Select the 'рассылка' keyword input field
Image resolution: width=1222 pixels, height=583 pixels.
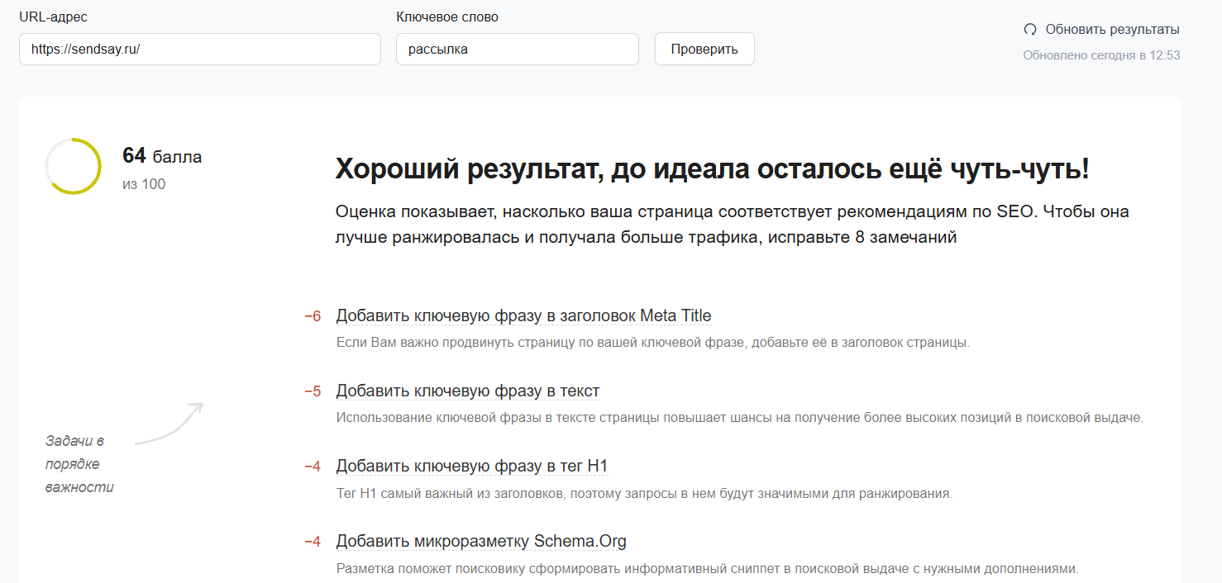517,49
